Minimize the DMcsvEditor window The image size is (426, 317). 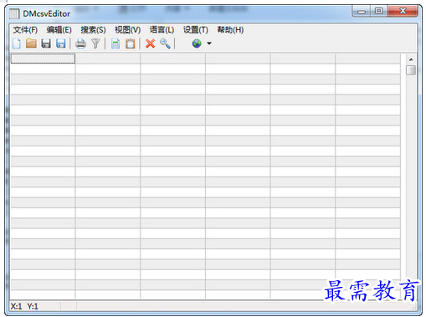(362, 12)
